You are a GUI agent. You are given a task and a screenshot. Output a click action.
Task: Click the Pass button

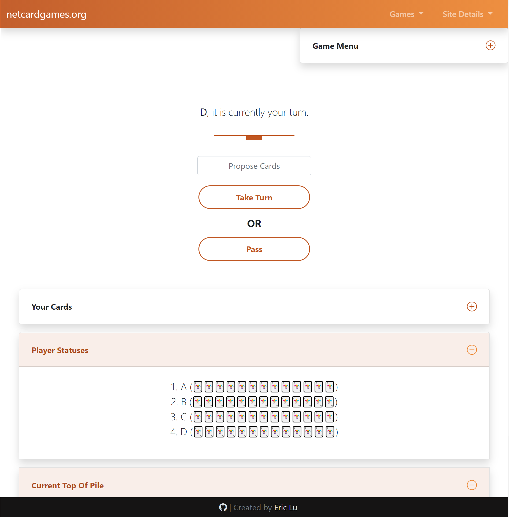tap(254, 249)
